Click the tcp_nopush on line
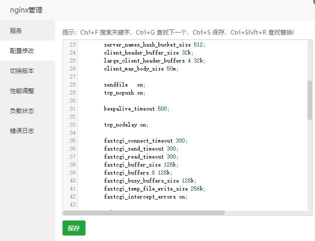 124,93
